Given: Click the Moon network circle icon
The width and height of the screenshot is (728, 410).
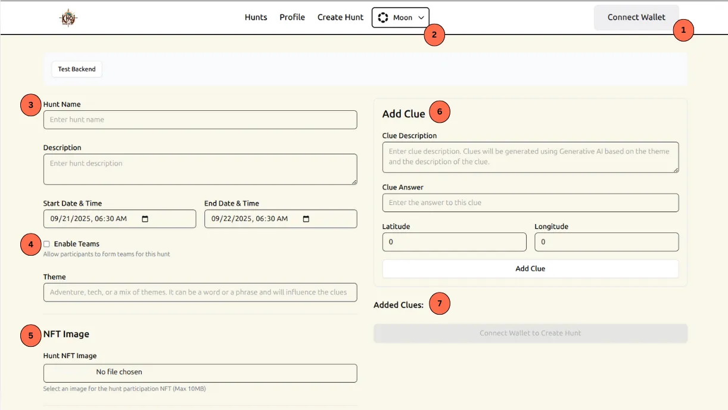Looking at the screenshot, I should [383, 18].
